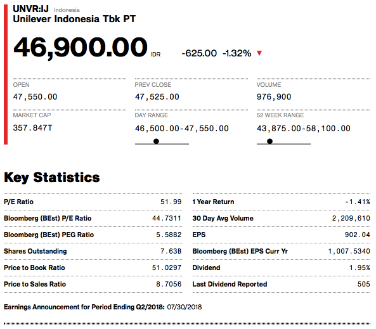Click the price to book value 51.0297
The image size is (376, 329).
(167, 268)
